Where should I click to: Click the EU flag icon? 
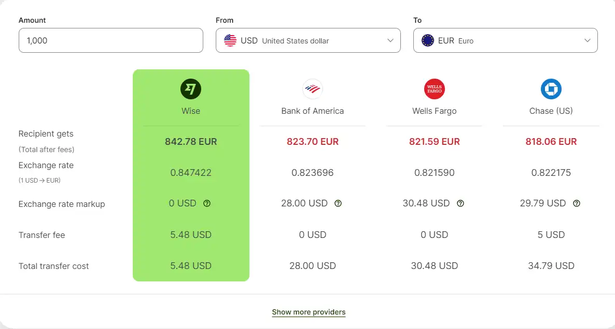[428, 40]
